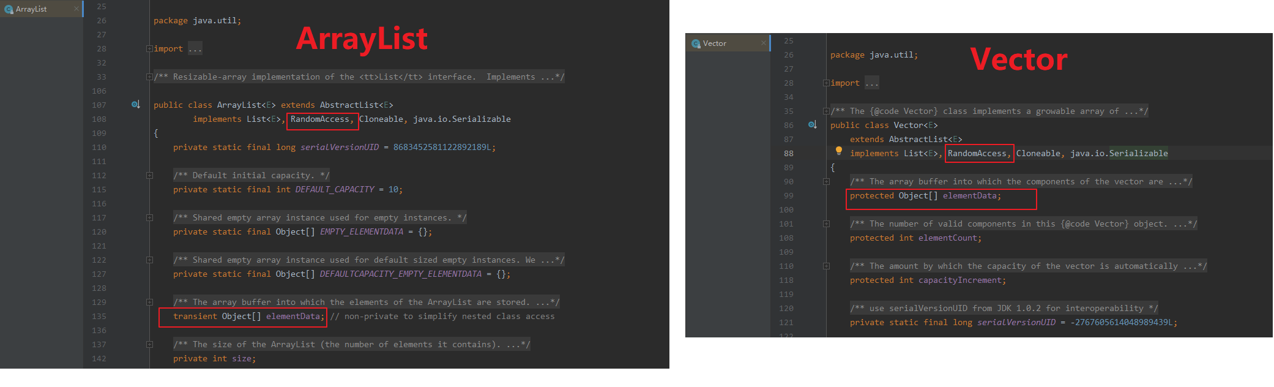Close the Vector editor tab
This screenshot has height=387, width=1274.
pyautogui.click(x=763, y=43)
